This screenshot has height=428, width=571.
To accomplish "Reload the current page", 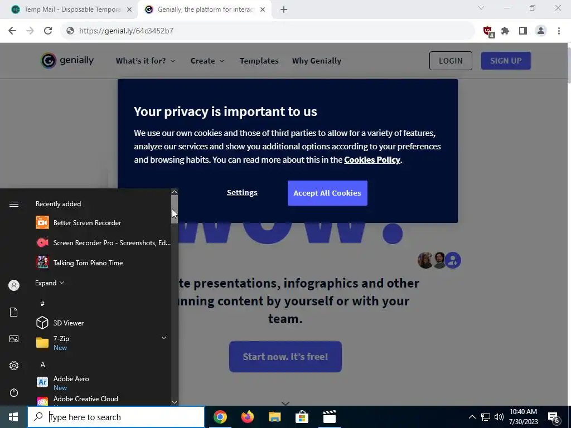I will point(48,31).
